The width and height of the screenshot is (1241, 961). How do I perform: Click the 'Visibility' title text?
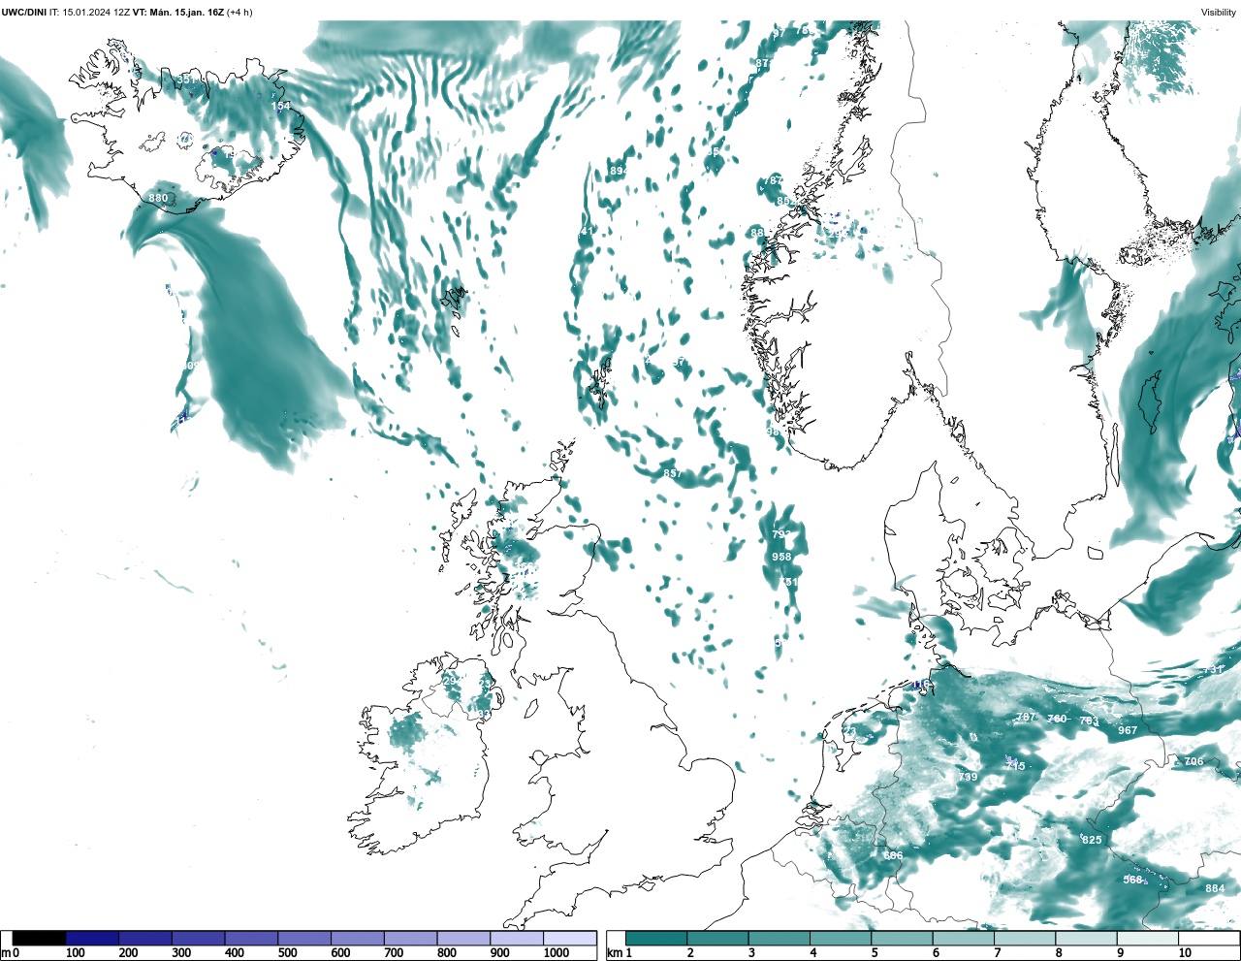click(x=1219, y=13)
